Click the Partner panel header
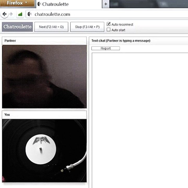Viewport: 188px width, 188px height. click(44, 41)
